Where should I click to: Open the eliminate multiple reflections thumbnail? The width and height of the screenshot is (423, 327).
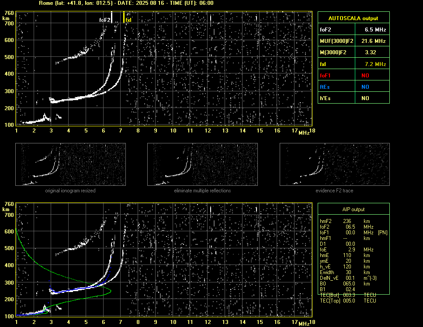point(202,164)
